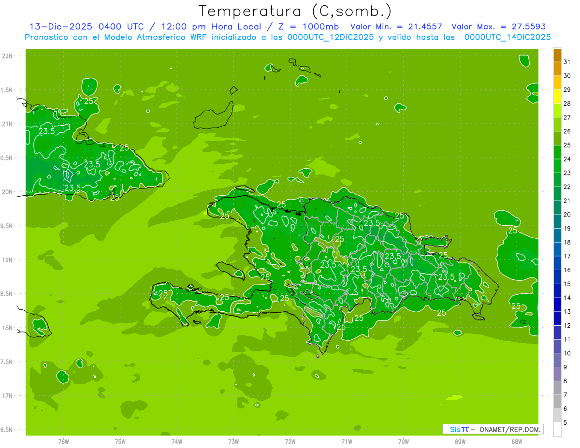Click the legend value '9'

coord(565,367)
